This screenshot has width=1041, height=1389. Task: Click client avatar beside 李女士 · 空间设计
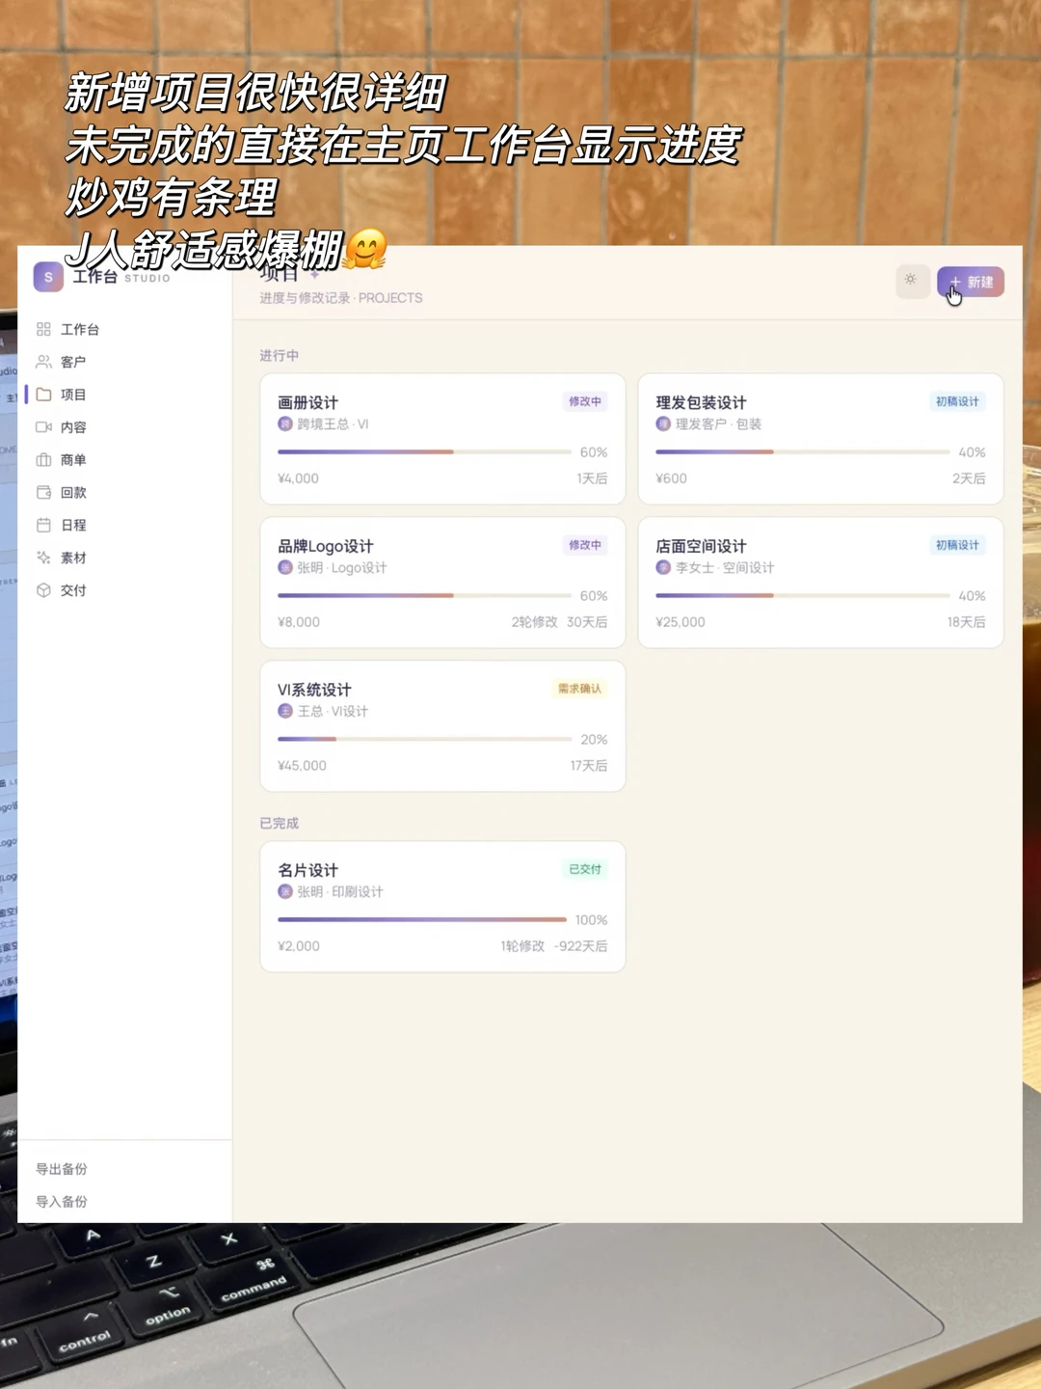pyautogui.click(x=663, y=567)
